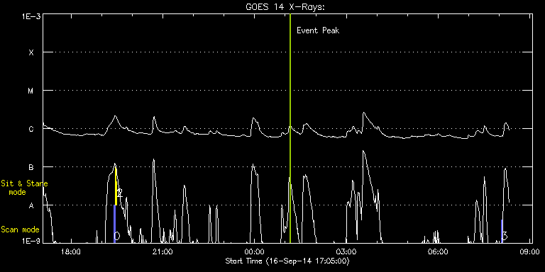Click the C flare class axis label
Screen dimensions: 545x272
pos(31,129)
